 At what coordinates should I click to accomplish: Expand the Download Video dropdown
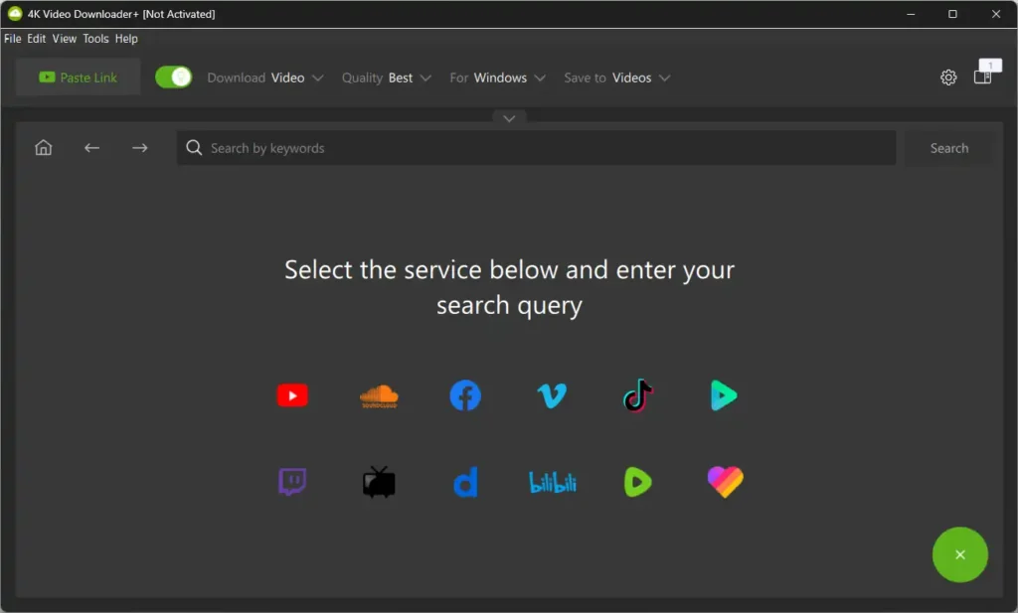pyautogui.click(x=265, y=77)
